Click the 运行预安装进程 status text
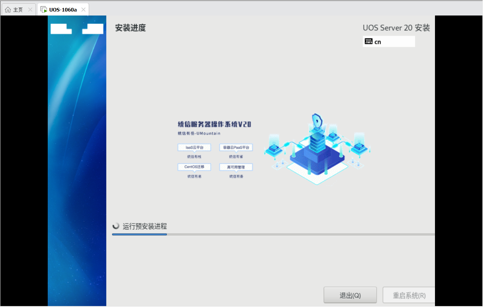Image resolution: width=483 pixels, height=307 pixels. [145, 226]
